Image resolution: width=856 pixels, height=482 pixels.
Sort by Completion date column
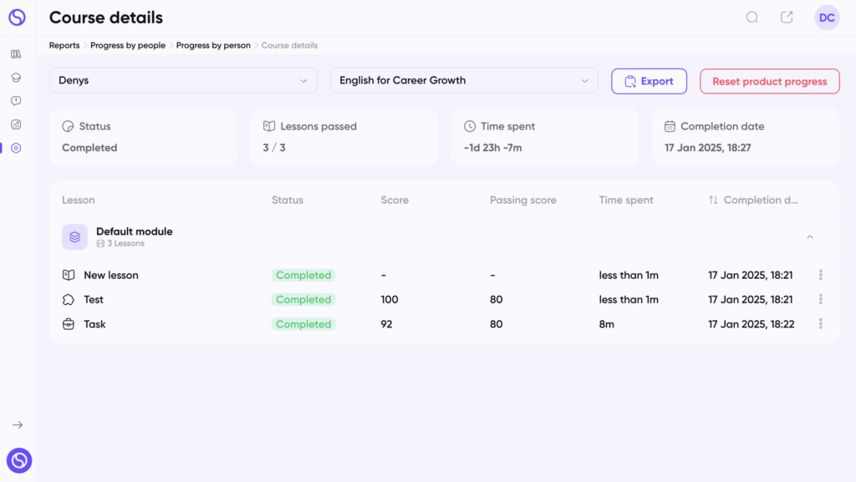[753, 200]
